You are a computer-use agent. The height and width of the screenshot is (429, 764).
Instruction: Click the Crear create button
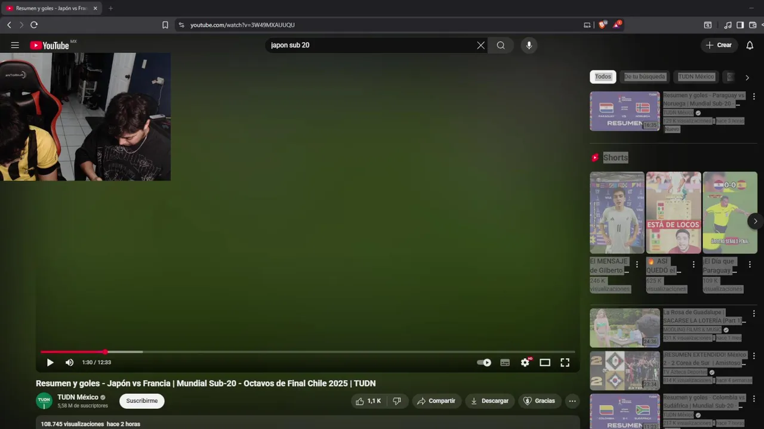(719, 45)
